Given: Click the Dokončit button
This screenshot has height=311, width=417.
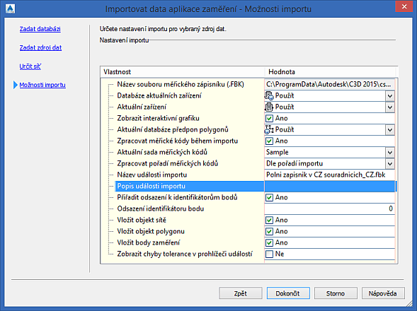Looking at the screenshot, I should pos(288,293).
